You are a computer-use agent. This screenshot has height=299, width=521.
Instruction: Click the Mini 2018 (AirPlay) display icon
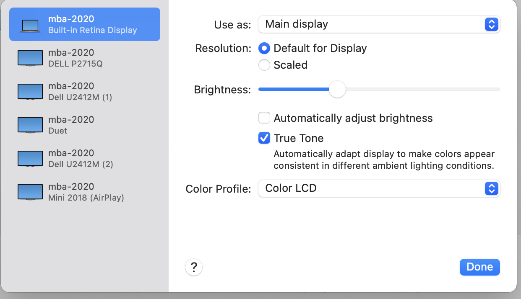coord(30,192)
